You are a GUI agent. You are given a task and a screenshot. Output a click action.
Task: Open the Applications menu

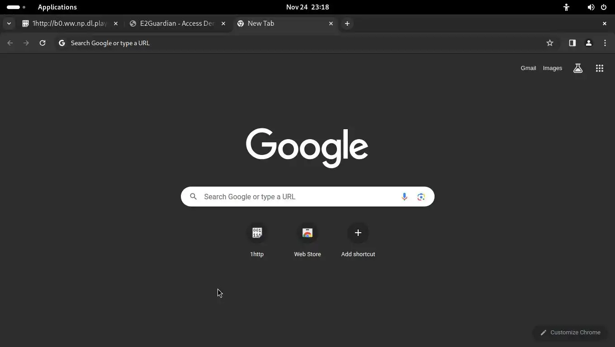coord(57,7)
